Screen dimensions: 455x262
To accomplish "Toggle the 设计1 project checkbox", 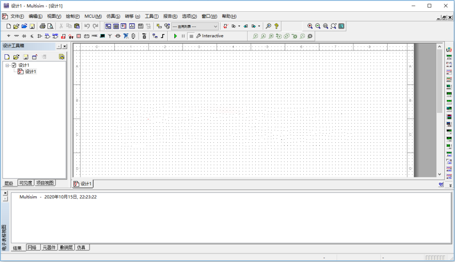I will [14, 65].
